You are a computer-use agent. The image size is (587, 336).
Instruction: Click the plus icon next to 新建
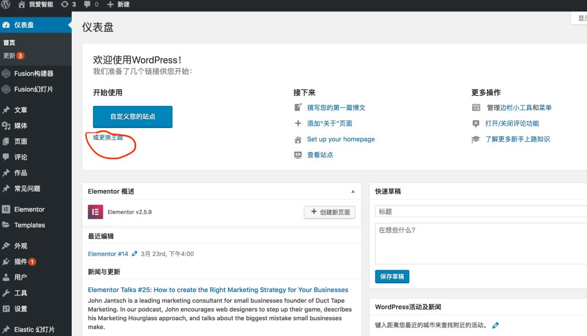110,4
